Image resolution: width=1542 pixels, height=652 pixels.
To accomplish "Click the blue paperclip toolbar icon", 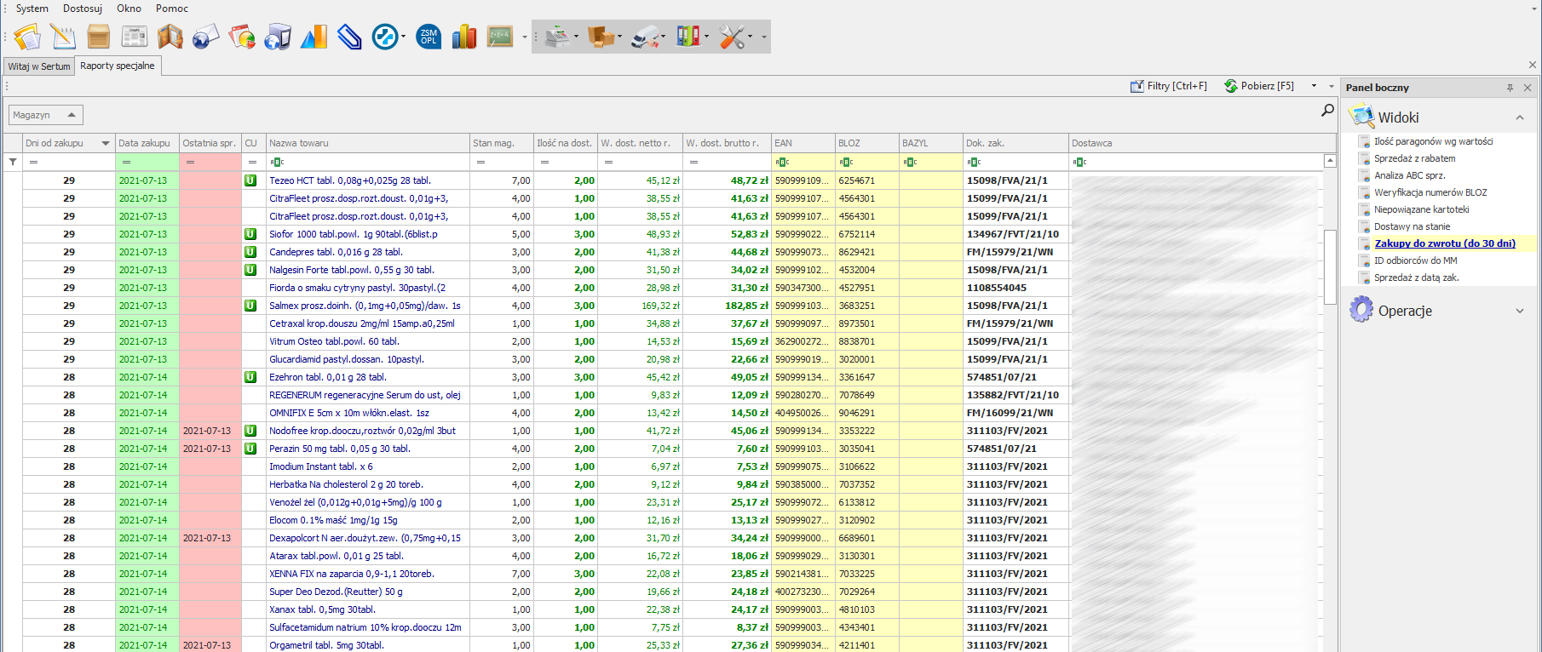I will (x=349, y=37).
